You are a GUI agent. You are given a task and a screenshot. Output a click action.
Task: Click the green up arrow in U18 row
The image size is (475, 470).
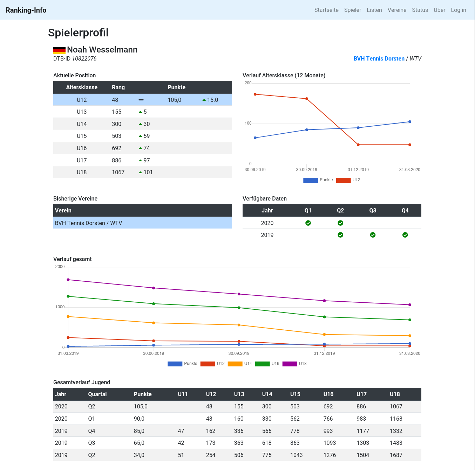click(140, 173)
